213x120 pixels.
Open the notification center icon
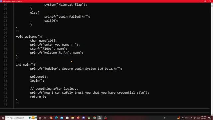pyautogui.click(x=209, y=118)
